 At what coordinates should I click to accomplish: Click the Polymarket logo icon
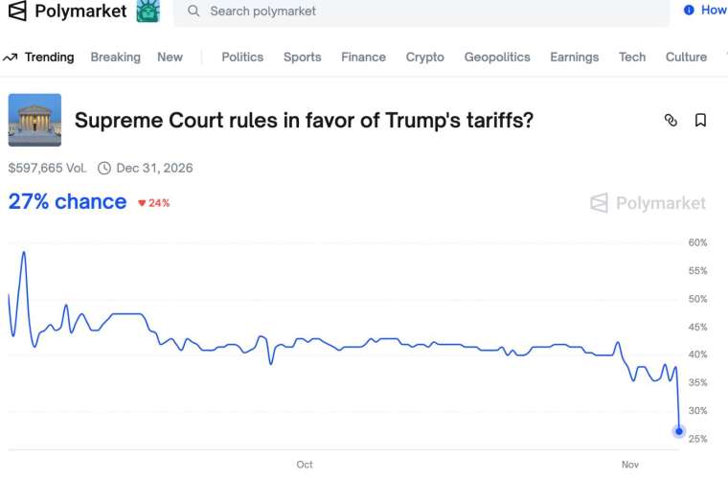pyautogui.click(x=17, y=11)
